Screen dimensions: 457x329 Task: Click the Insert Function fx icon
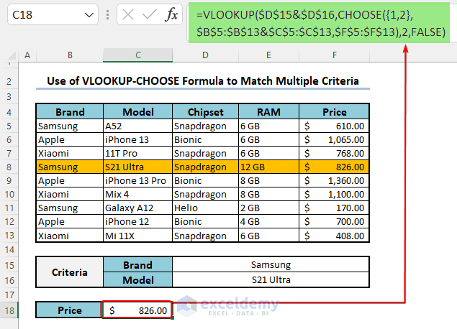click(171, 14)
